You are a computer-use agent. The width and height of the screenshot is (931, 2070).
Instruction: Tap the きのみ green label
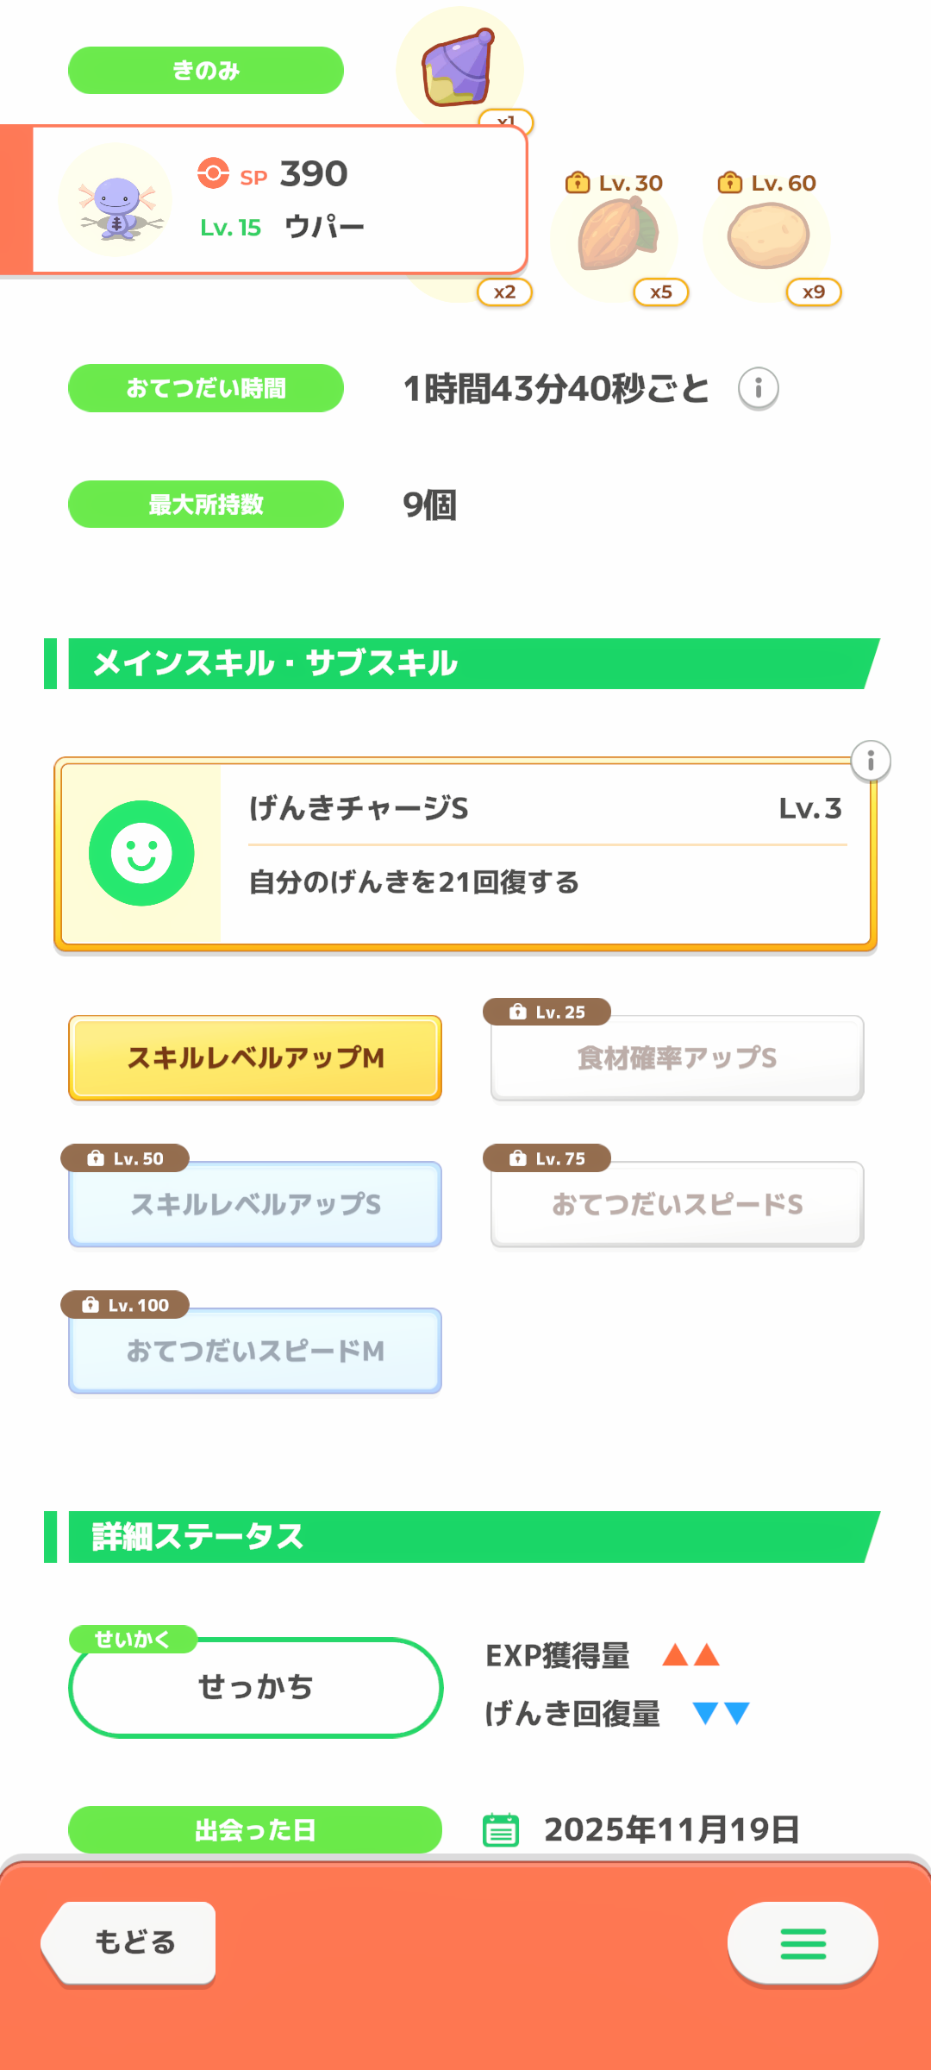pos(206,70)
